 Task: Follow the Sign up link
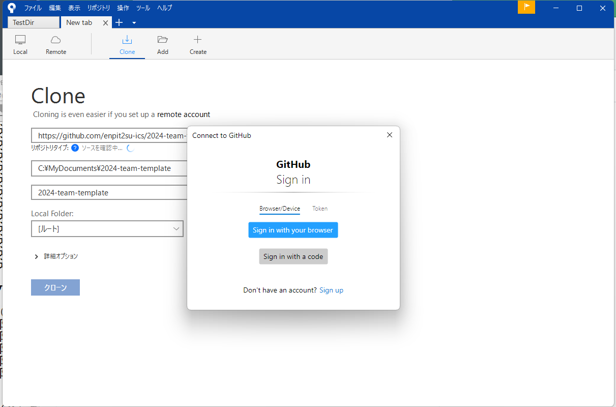331,290
